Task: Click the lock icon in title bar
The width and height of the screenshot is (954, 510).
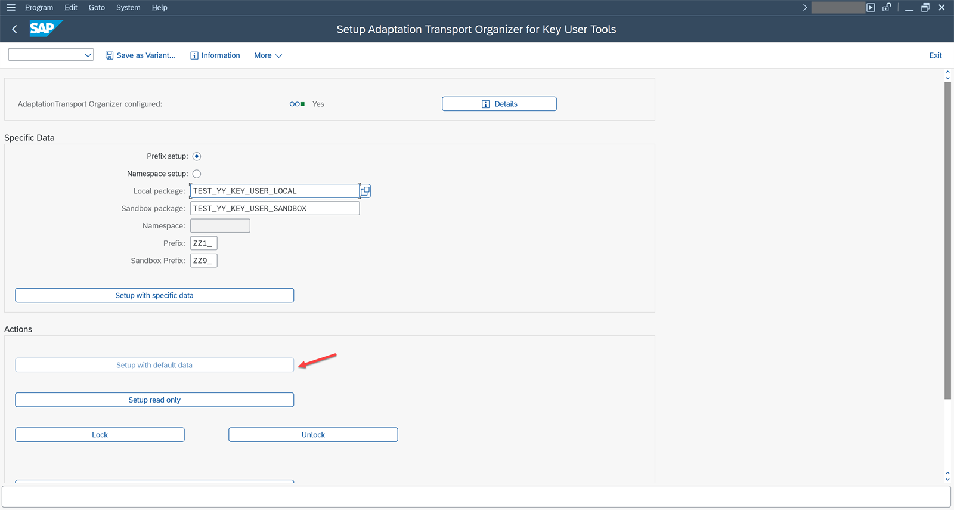Action: [x=887, y=7]
